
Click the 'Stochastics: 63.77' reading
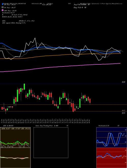pyautogui.click(x=8, y=13)
